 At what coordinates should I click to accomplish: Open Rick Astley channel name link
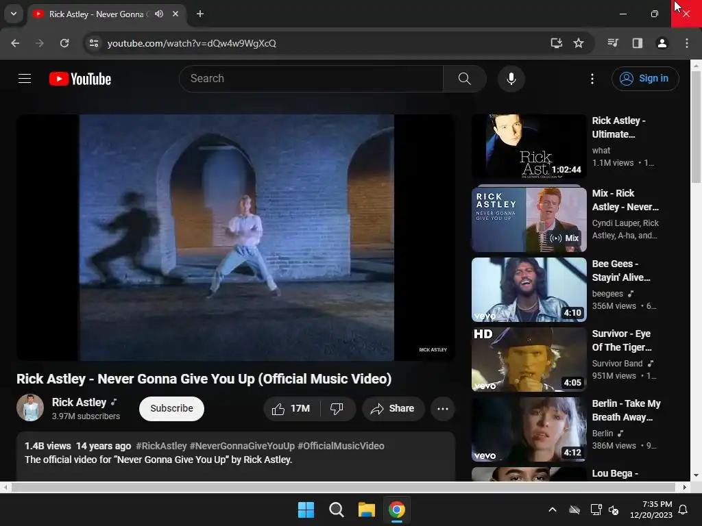[80, 402]
